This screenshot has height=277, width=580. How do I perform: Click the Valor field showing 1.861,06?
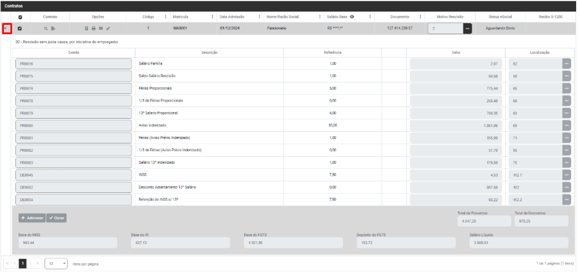pos(456,125)
